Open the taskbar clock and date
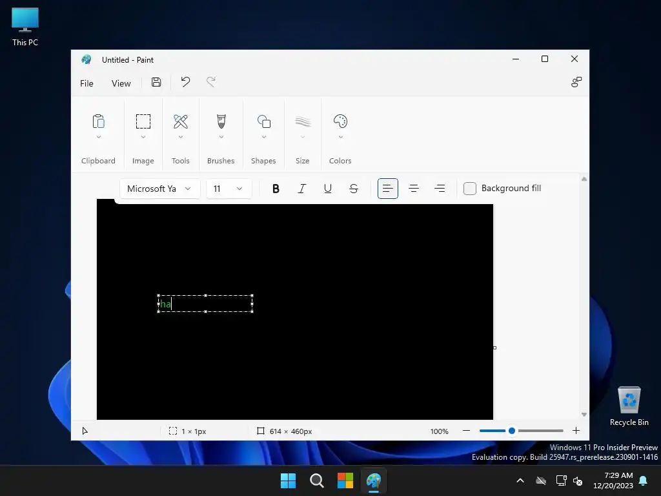661x496 pixels. (613, 480)
